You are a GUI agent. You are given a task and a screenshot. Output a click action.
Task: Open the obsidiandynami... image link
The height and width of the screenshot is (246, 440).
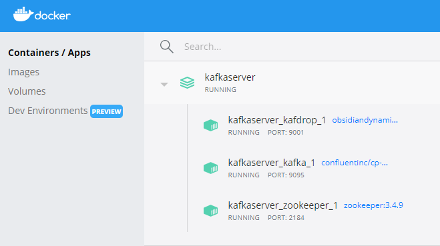click(x=365, y=120)
